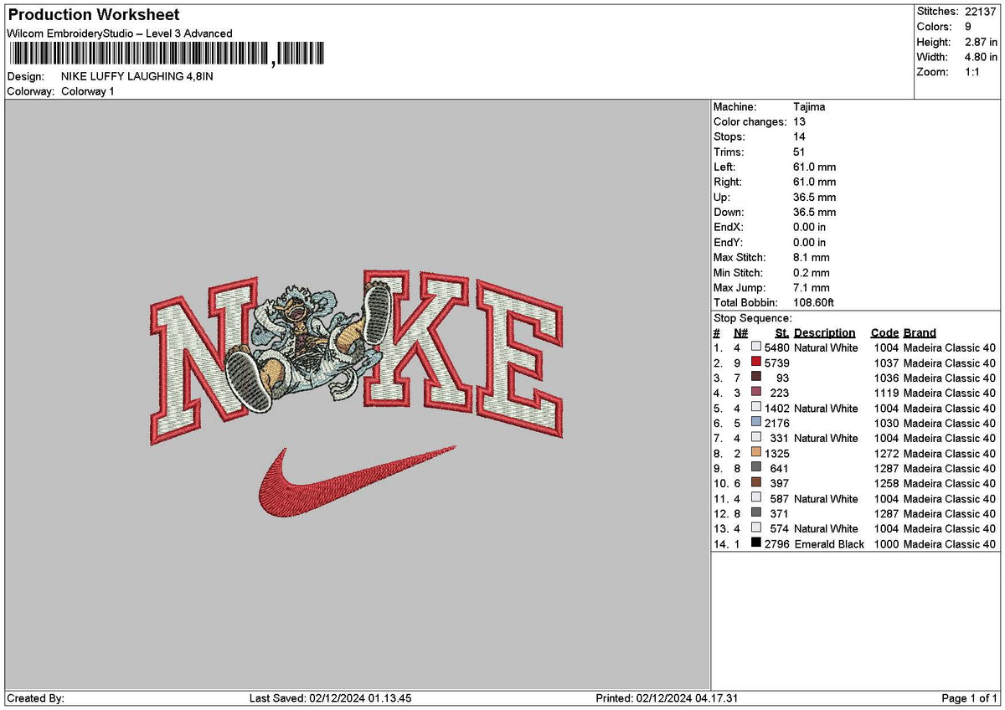Click the "Brand" column header
The height and width of the screenshot is (710, 1005).
pyautogui.click(x=920, y=332)
